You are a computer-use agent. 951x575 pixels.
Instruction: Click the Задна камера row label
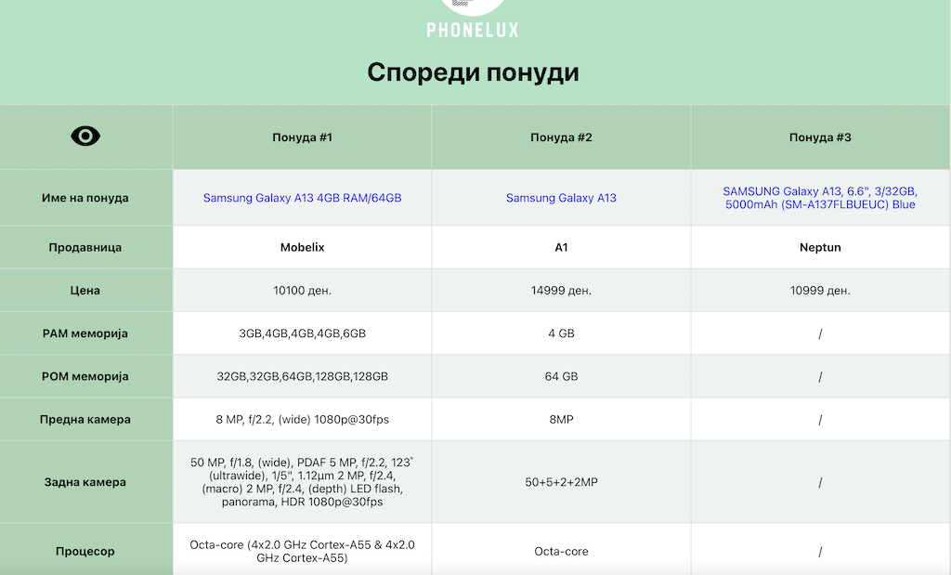point(85,482)
